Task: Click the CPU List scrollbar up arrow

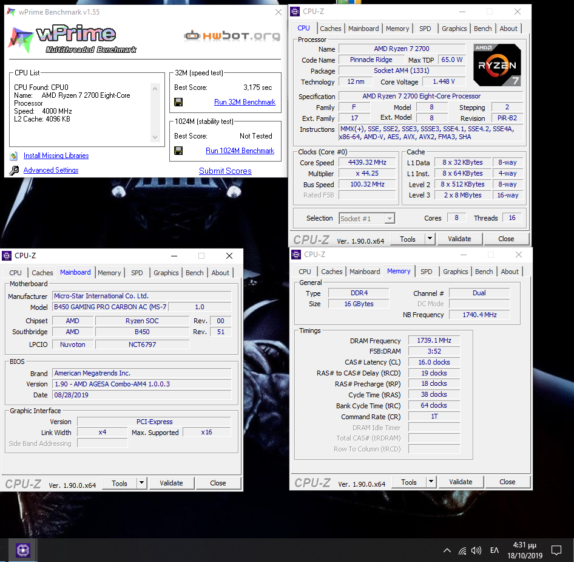Action: click(155, 89)
